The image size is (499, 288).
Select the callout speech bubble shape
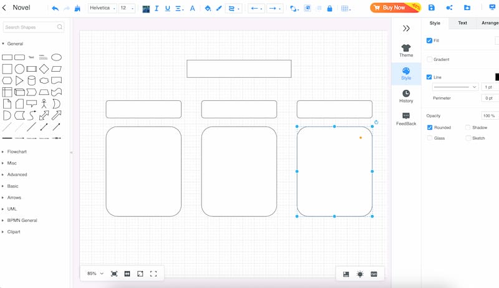point(32,103)
